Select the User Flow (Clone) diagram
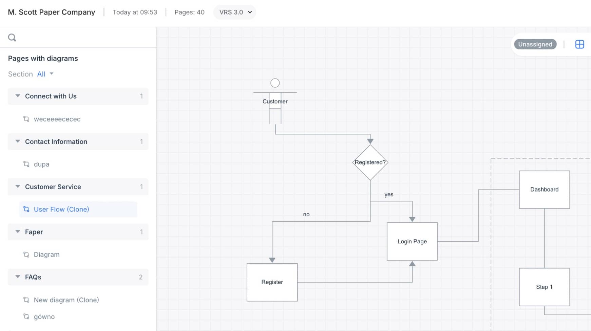 78,209
